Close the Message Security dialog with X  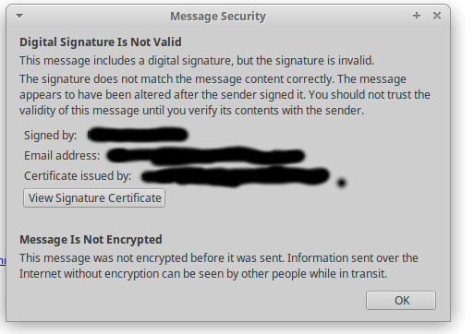pos(437,16)
